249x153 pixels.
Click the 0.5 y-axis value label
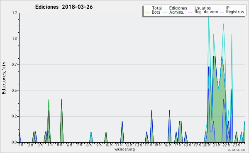(15, 91)
